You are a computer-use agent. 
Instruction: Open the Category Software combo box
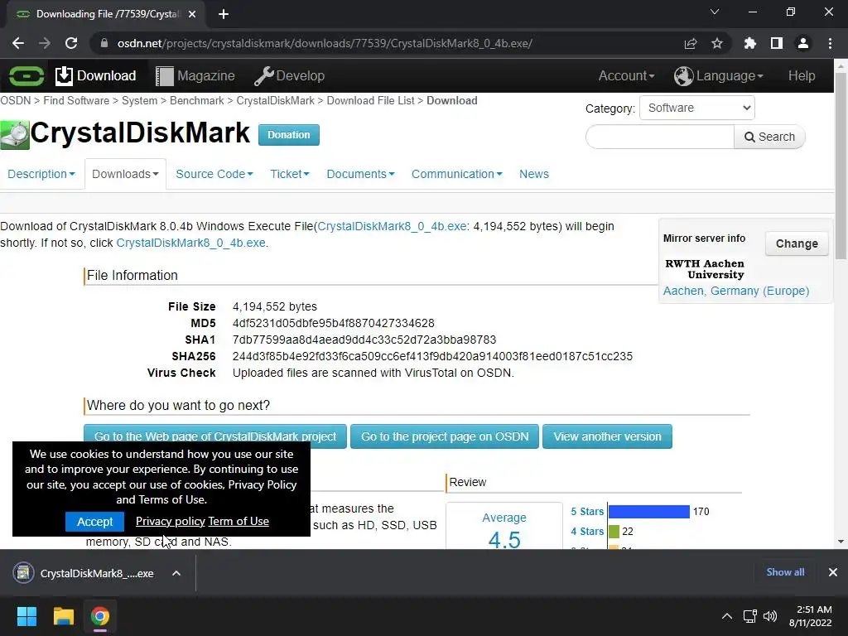[x=697, y=108]
